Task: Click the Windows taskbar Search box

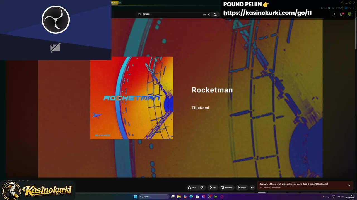Action: click(x=154, y=197)
